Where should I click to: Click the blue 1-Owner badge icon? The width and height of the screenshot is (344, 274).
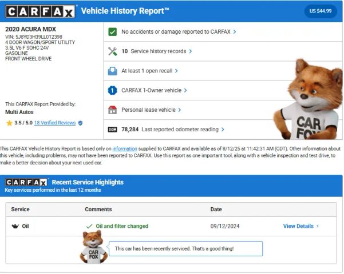(113, 90)
